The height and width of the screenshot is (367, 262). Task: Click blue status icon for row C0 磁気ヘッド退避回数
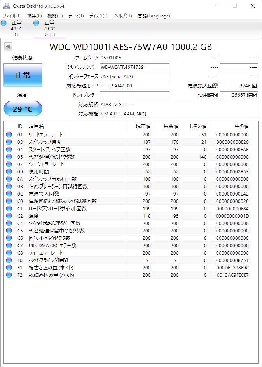coord(9,201)
